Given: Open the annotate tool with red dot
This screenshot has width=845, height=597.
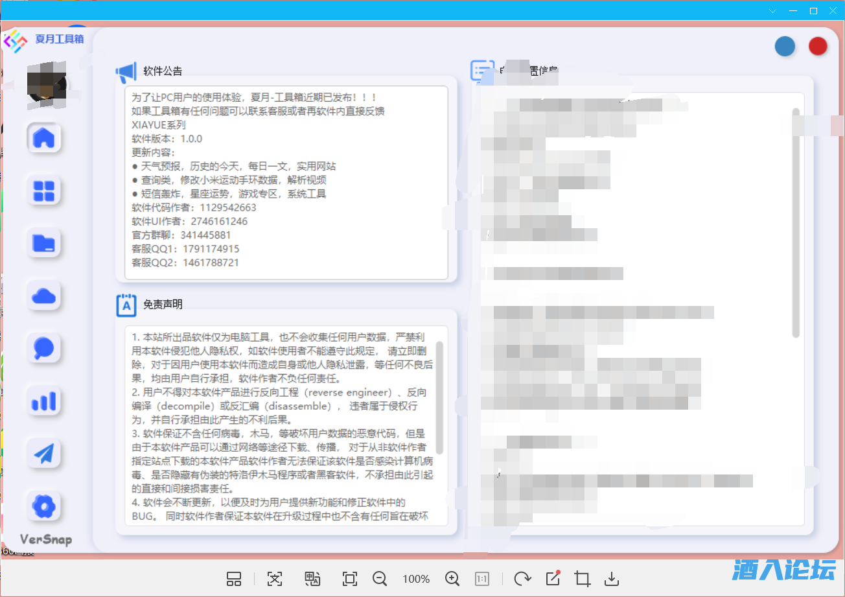Looking at the screenshot, I should click(551, 578).
